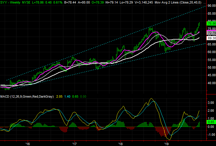Click the SYY ticker symbol in header
216x146 pixels.
point(5,2)
